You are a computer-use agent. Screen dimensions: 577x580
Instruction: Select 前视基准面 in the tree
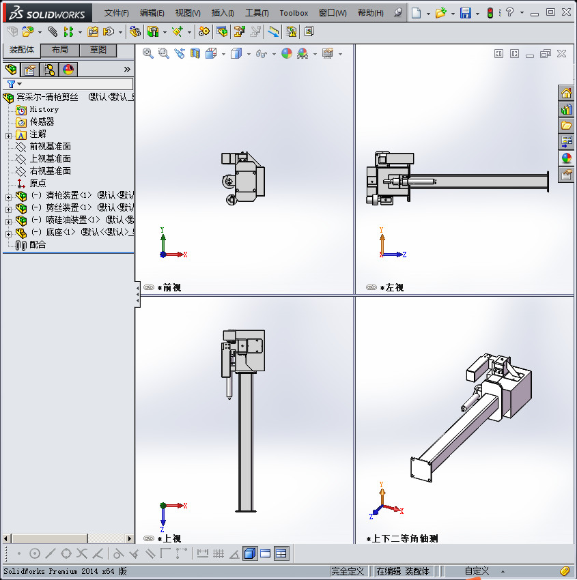click(50, 147)
